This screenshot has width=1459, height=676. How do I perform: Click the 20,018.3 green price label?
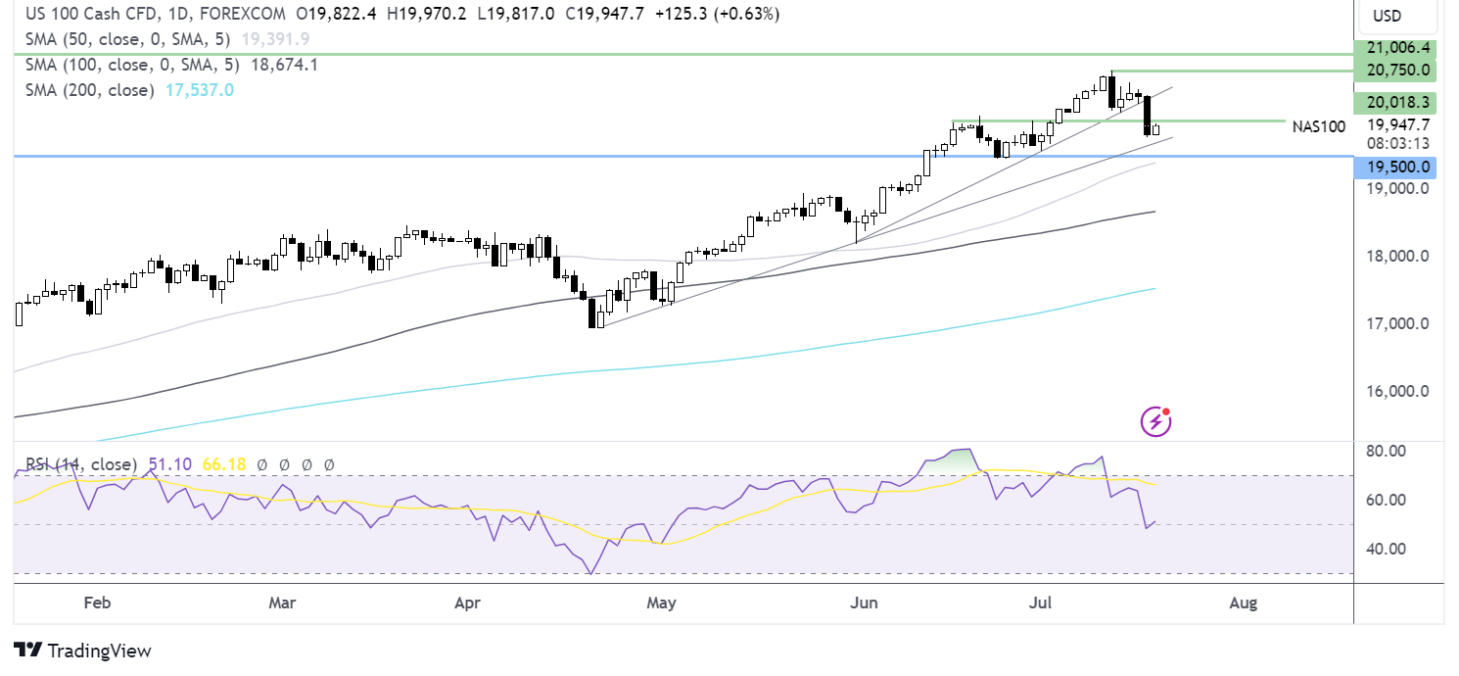(x=1395, y=102)
